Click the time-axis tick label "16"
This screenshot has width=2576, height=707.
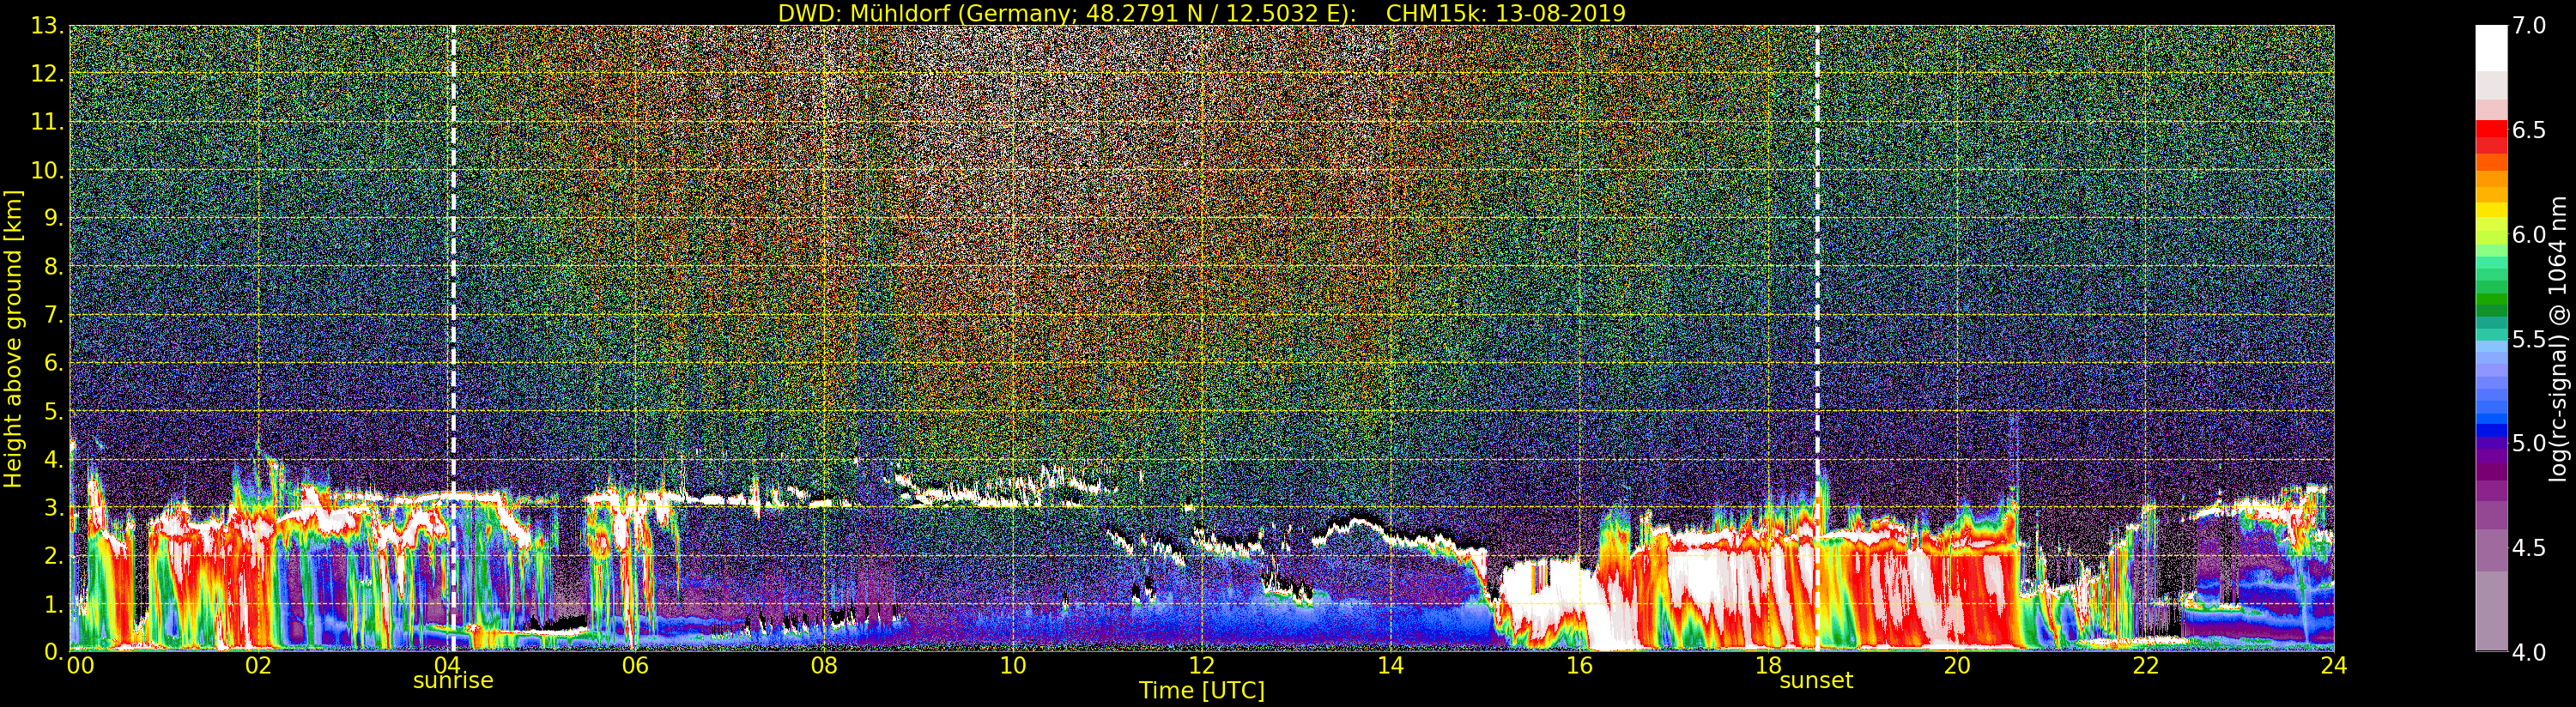coord(1579,665)
